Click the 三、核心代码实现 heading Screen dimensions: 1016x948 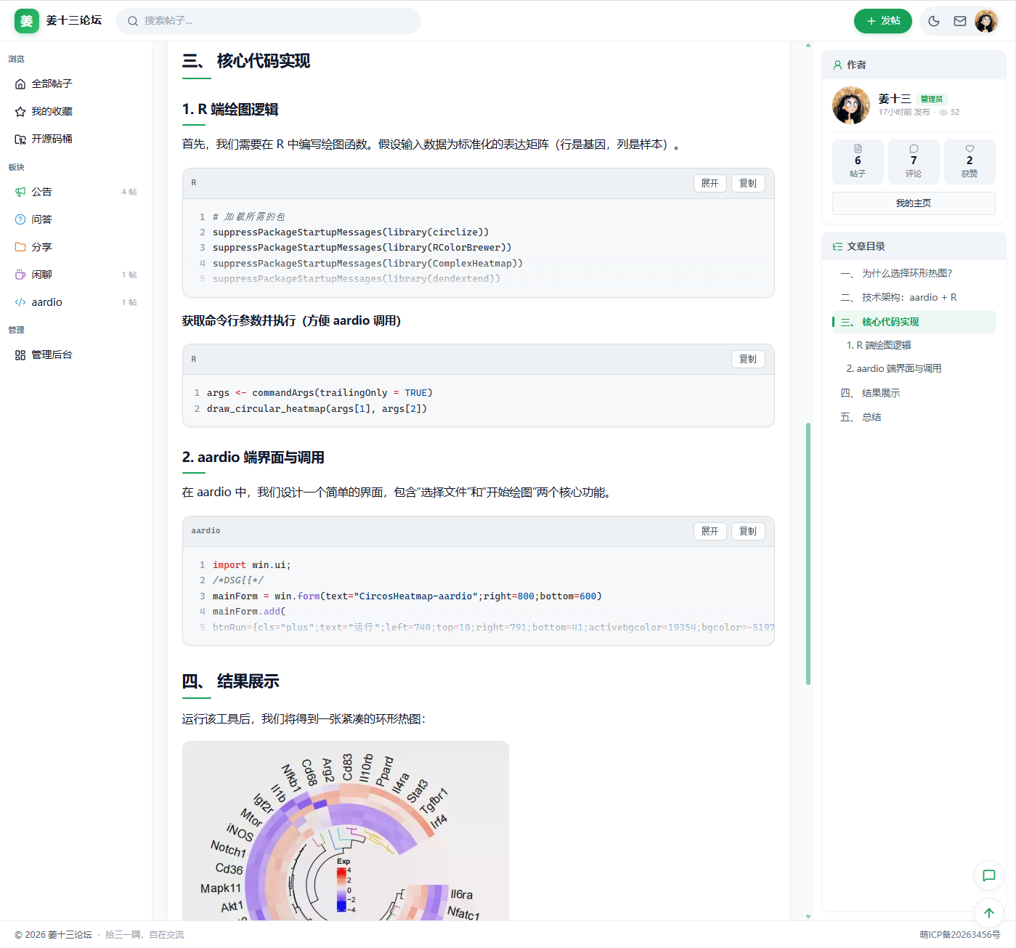point(246,61)
